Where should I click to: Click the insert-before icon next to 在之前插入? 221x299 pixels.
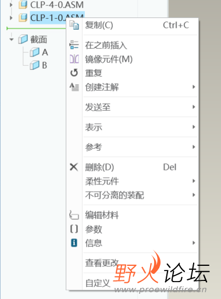click(74, 45)
